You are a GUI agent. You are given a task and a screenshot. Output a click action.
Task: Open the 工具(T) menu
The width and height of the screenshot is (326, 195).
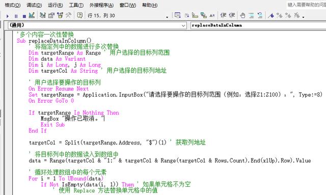76,5
